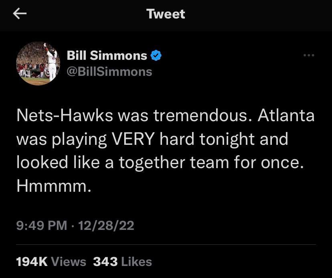Screen dimensions: 332x278
Task: Open Bill Simmons' profile picture
Action: pos(38,63)
